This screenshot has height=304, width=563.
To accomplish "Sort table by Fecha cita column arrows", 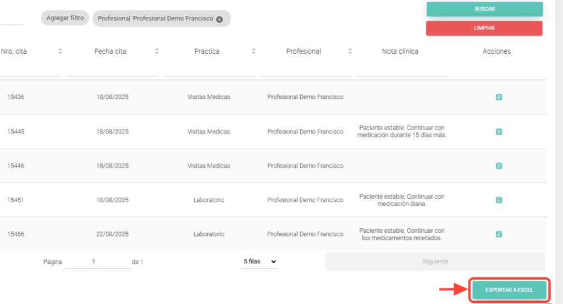I will (x=157, y=52).
